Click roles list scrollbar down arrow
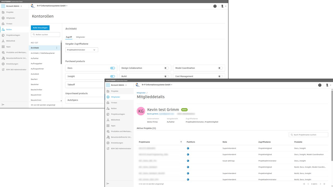Screen dimensions: 333x187 coord(61,101)
